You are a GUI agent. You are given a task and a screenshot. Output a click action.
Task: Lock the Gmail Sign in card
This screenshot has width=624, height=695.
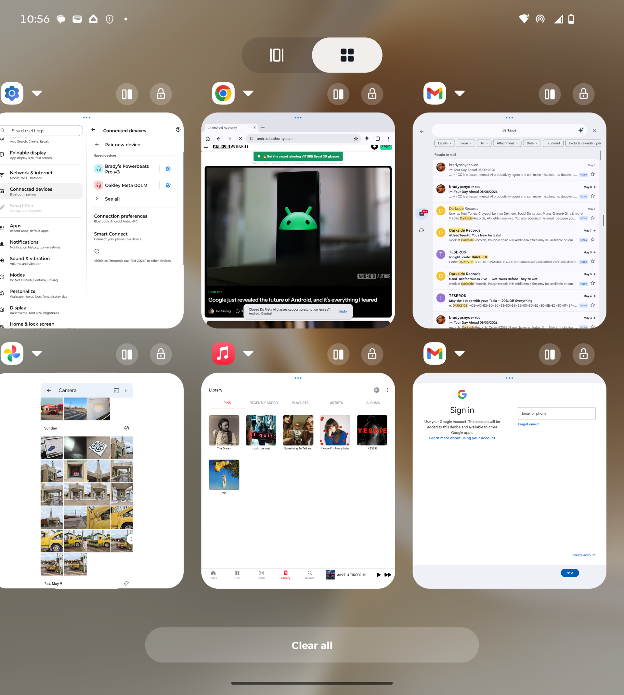coord(584,354)
